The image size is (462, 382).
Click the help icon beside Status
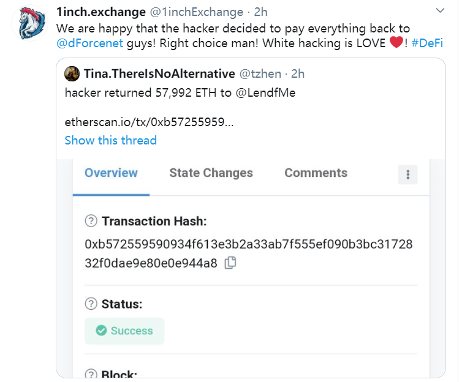pos(91,304)
